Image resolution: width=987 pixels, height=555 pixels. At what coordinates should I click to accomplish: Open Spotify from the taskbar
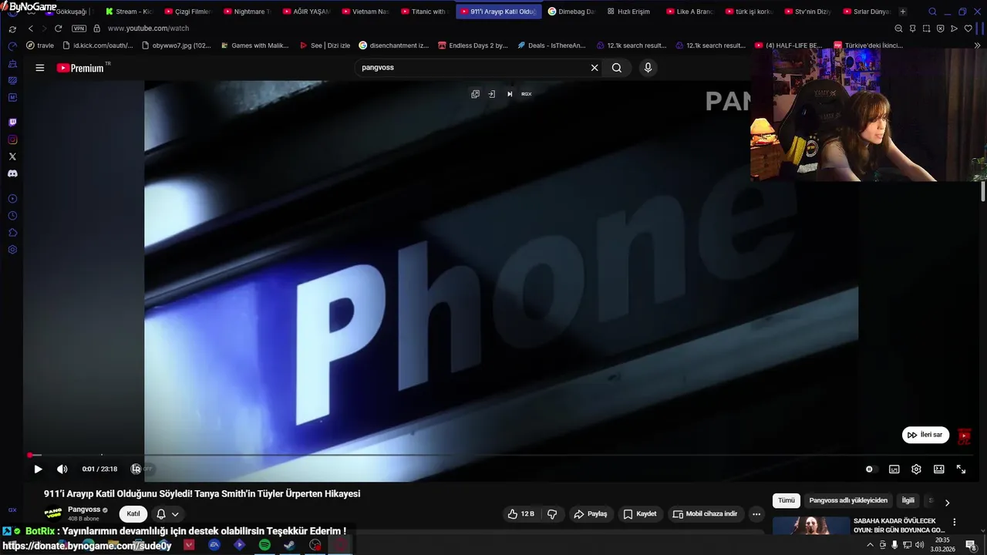click(264, 545)
